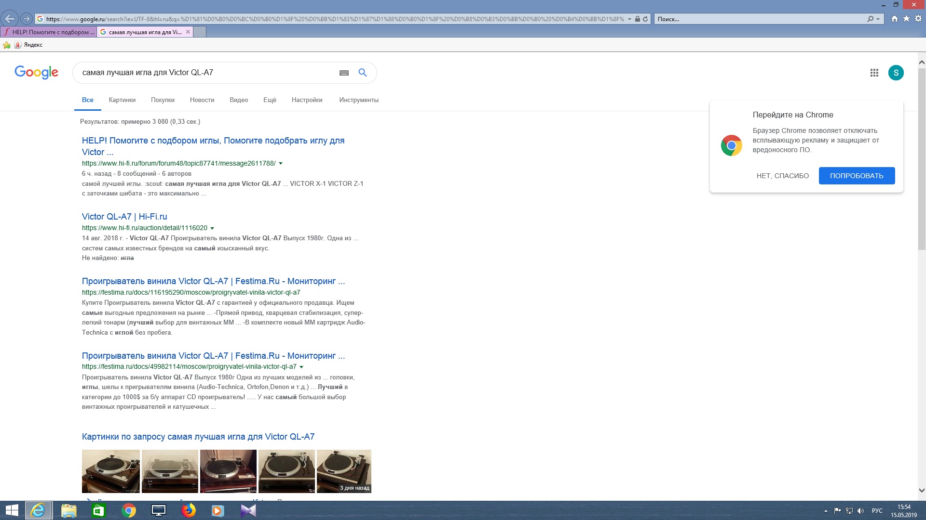This screenshot has height=520, width=926.
Task: Click the page's vertical scrollbar down arrow
Action: [x=921, y=490]
